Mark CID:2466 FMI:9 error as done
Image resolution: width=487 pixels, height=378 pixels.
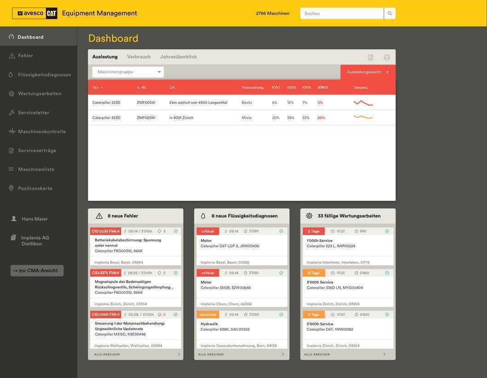[176, 315]
